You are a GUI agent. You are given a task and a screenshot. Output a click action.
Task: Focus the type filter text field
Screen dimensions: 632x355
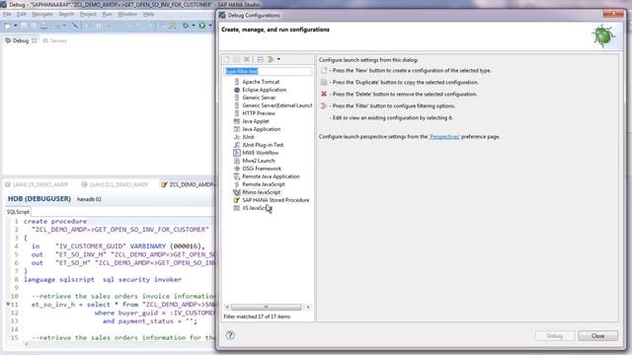268,71
